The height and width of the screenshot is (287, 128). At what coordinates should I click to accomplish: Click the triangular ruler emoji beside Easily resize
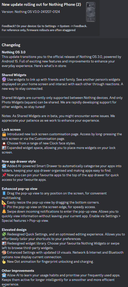point(4,202)
